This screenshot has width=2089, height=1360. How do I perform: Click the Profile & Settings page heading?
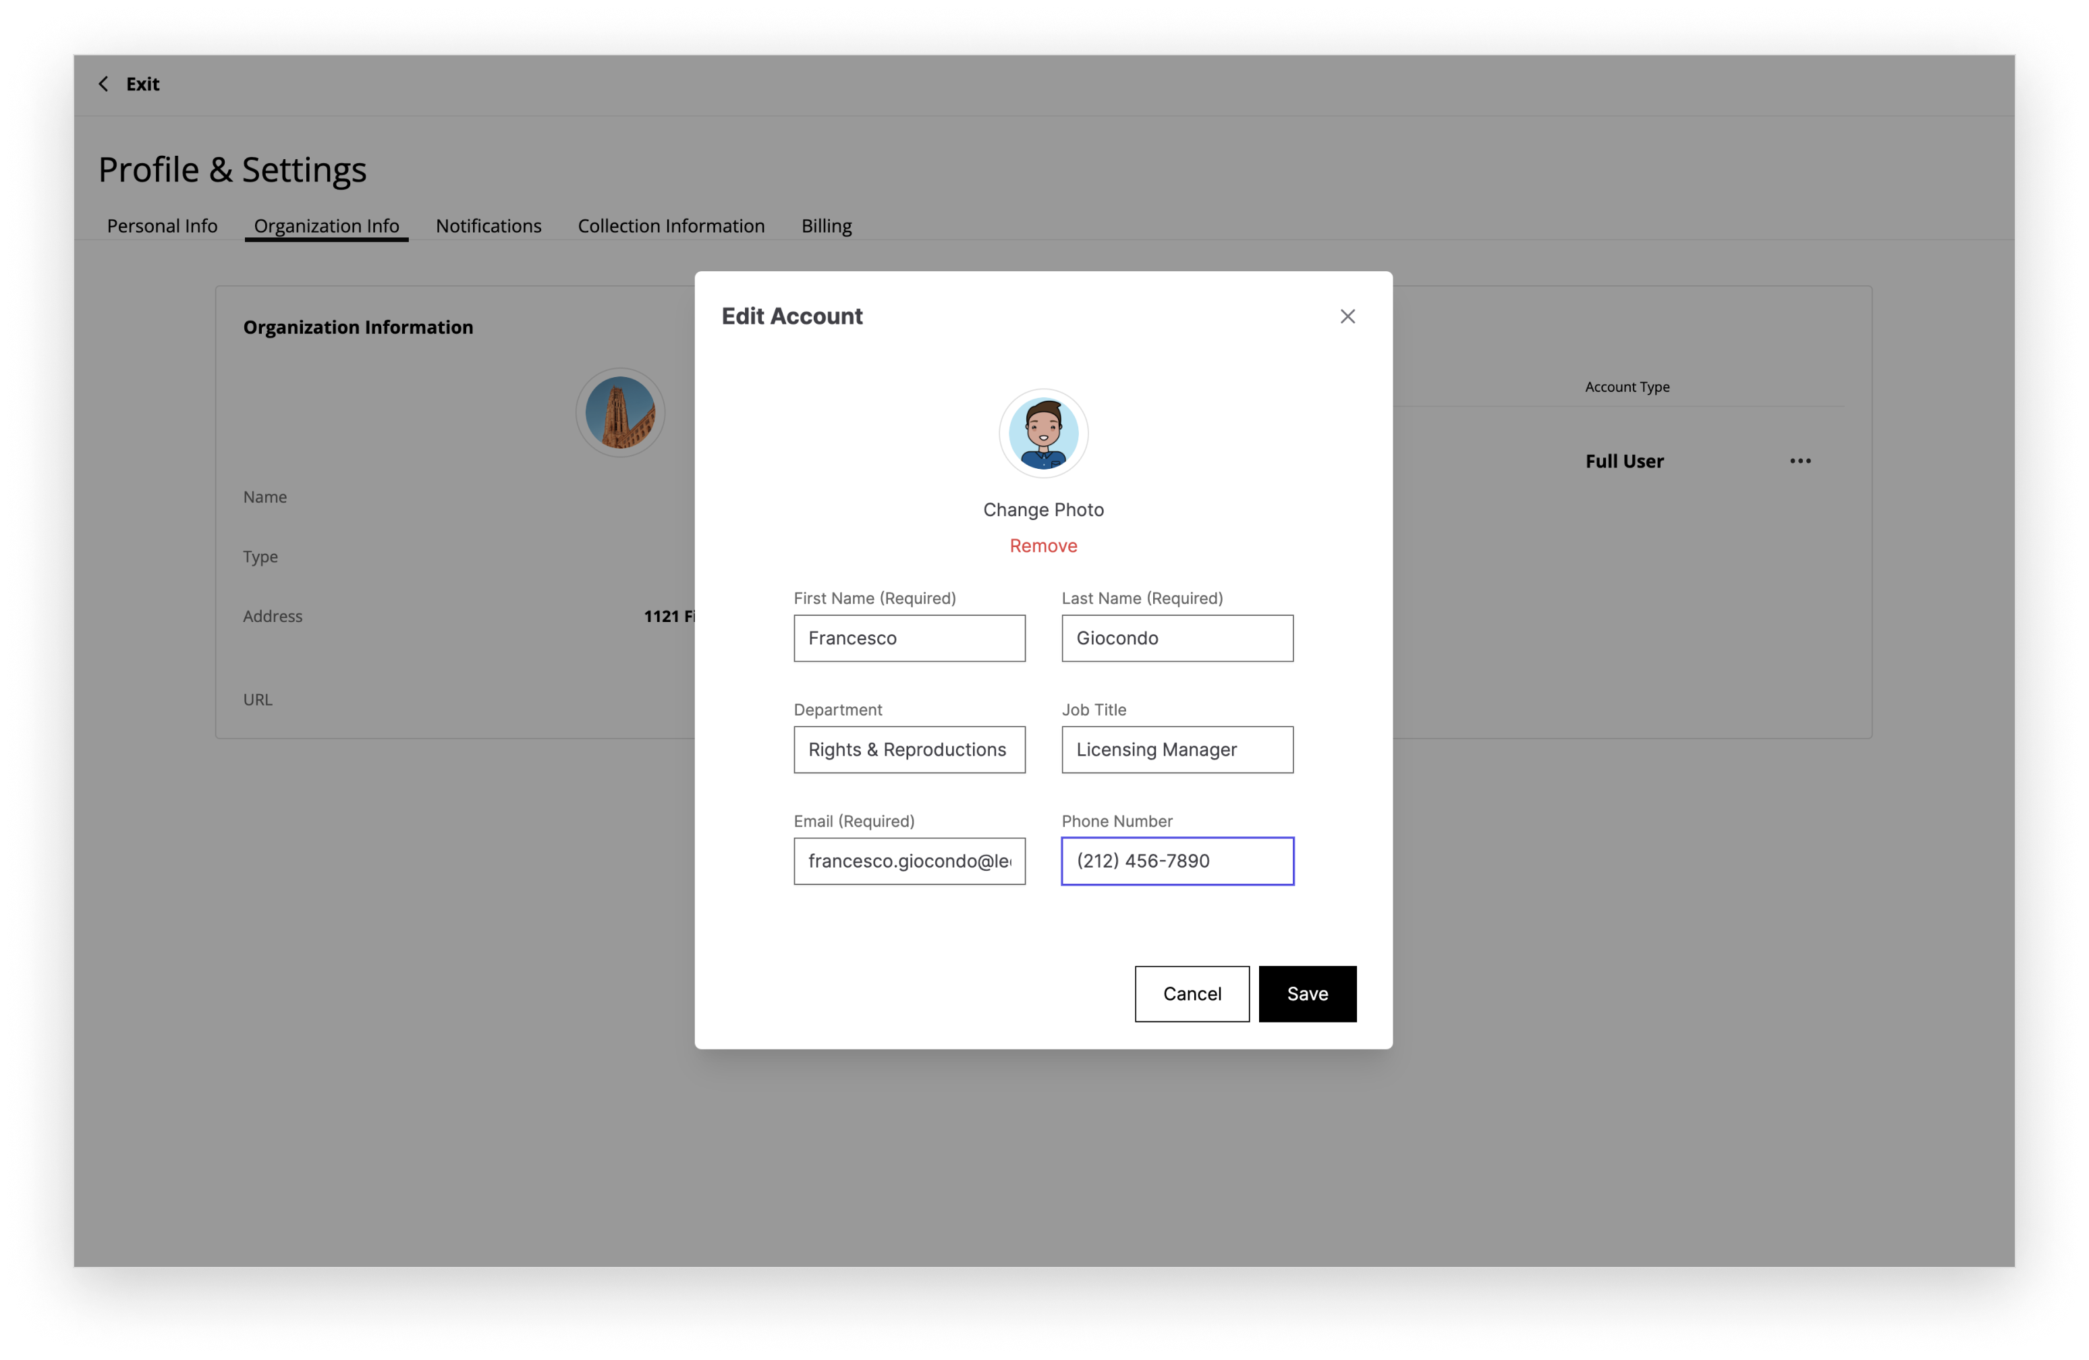coord(231,169)
